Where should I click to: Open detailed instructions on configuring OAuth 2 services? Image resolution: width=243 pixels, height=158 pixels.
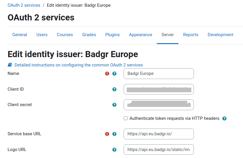click(79, 65)
